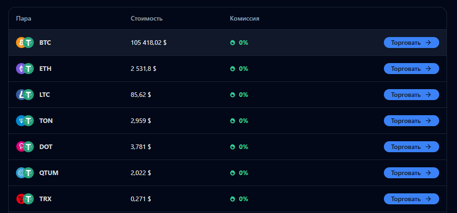The image size is (457, 213).
Task: Click the Стоимость column header
Action: (147, 19)
